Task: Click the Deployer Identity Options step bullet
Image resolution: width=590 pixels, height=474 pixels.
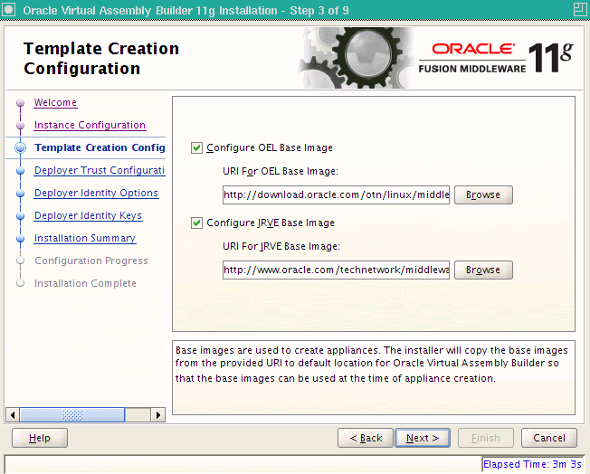Action: pos(20,193)
